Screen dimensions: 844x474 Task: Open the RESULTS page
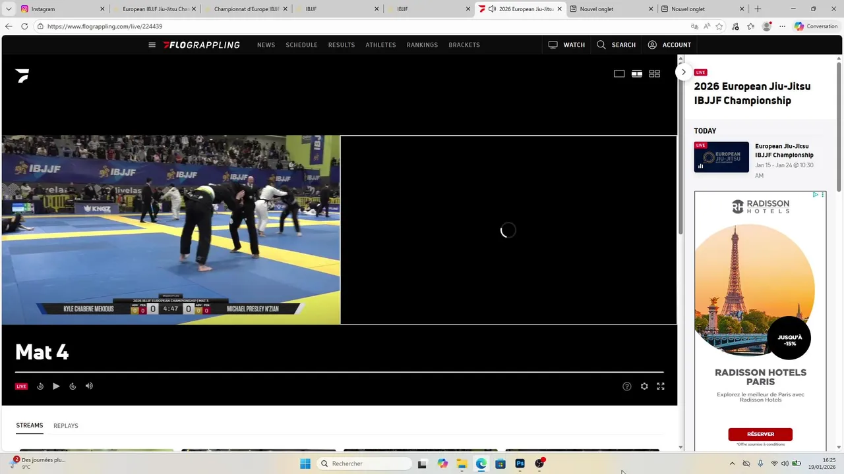(342, 45)
